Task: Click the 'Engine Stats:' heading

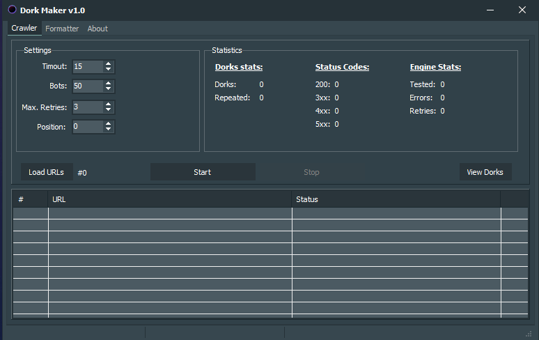Action: 435,67
